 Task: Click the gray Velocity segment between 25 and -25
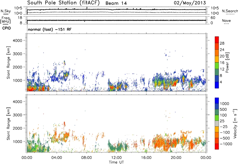point(217,123)
